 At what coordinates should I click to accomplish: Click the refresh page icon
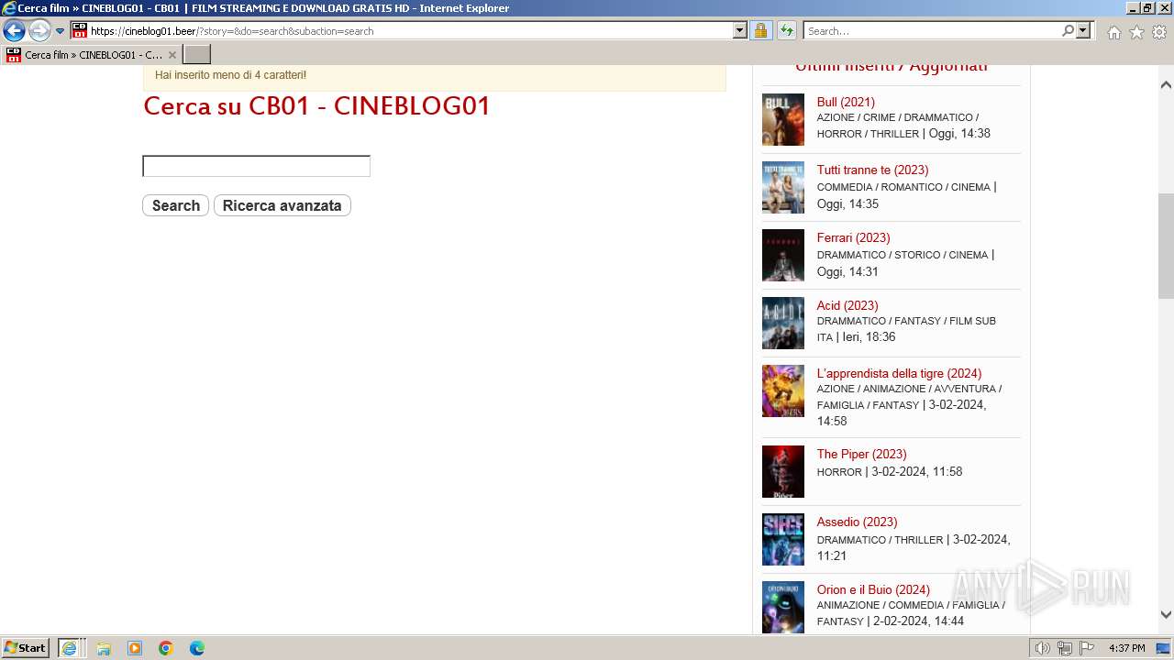(x=786, y=30)
